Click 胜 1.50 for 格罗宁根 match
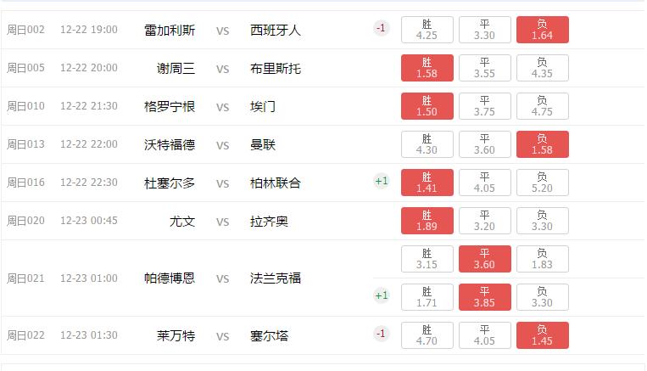Screen dimensions: 647x371 (x=427, y=106)
